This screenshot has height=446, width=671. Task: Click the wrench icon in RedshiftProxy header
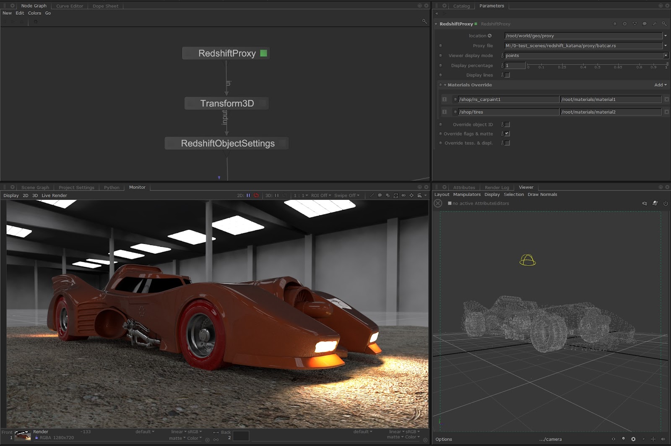[x=654, y=24]
